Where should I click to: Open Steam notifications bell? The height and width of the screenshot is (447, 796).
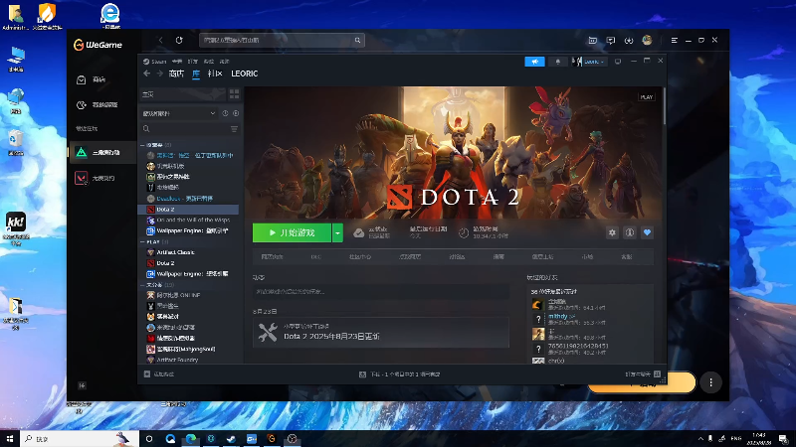click(x=557, y=62)
